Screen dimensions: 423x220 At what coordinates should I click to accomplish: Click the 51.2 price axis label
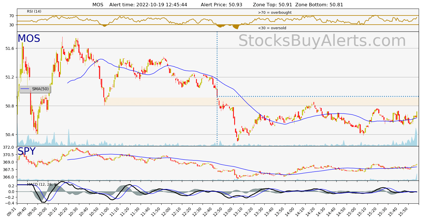coord(9,77)
